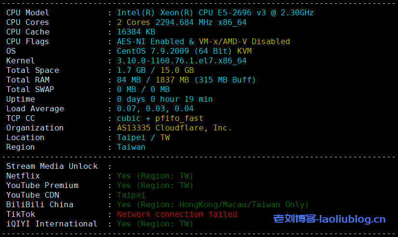Click the Total Space value
This screenshot has height=237, width=398.
pyautogui.click(x=155, y=71)
